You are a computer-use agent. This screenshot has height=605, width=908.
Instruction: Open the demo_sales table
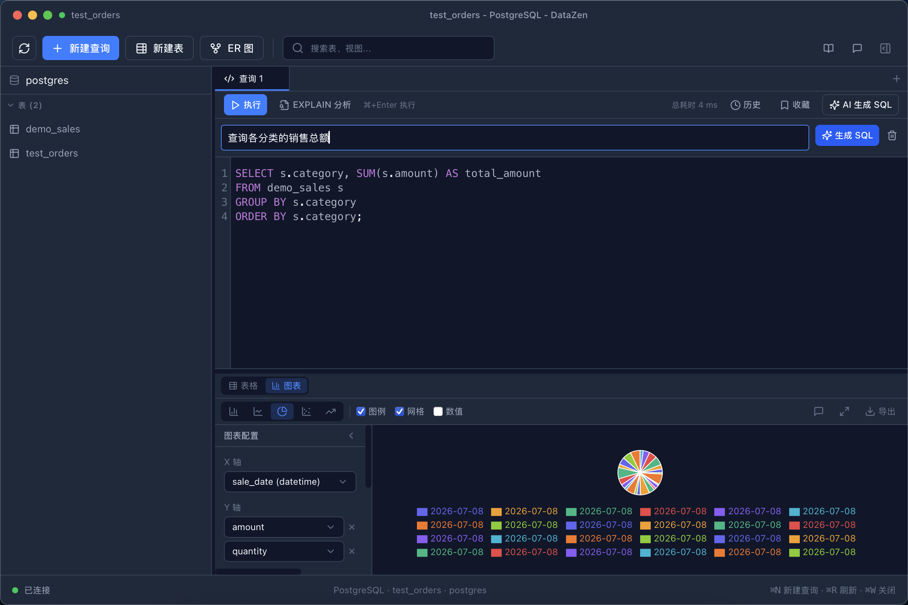tap(53, 129)
